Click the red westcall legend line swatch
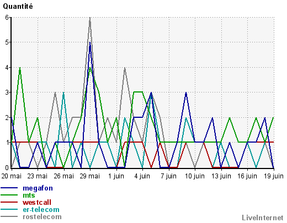Image resolution: width=287 pixels, height=223 pixels. pyautogui.click(x=9, y=202)
